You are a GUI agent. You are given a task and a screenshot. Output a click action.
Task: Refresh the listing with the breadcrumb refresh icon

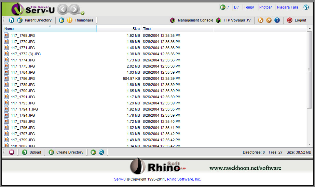coord(306,7)
